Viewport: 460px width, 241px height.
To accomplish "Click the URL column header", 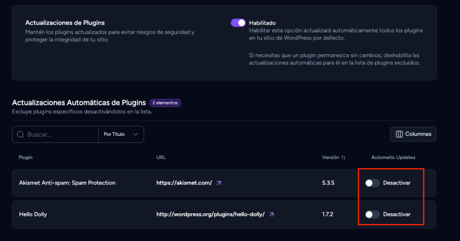I will (161, 157).
